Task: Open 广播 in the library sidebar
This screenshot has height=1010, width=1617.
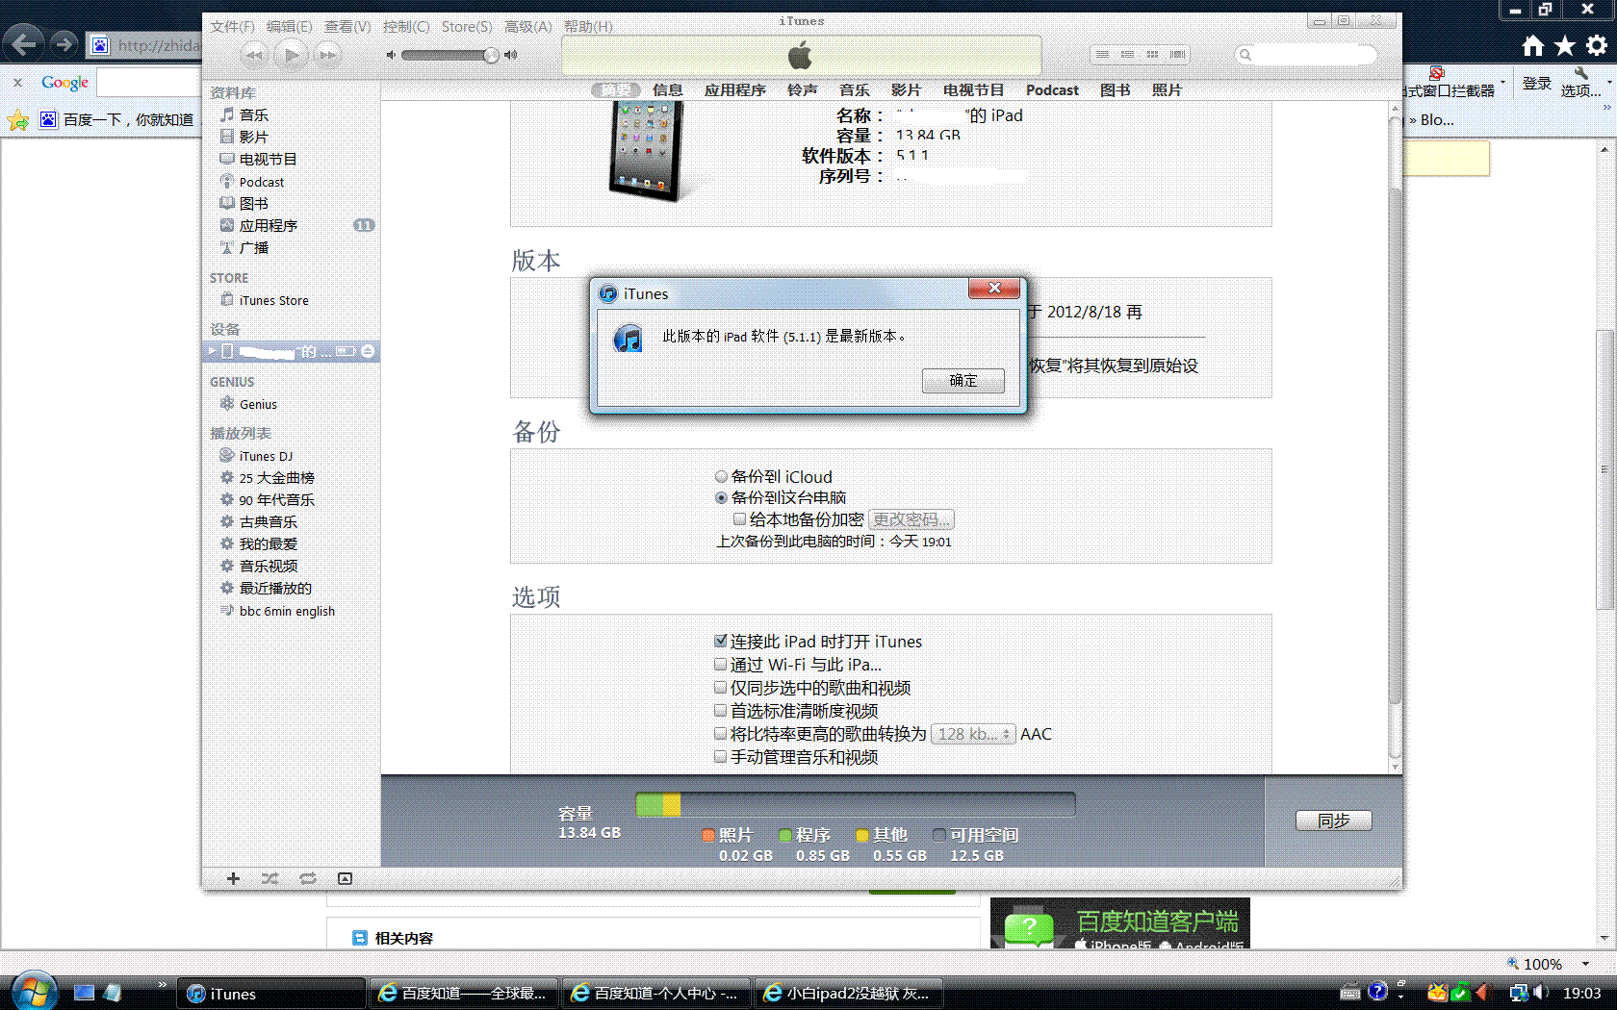Action: pyautogui.click(x=254, y=247)
